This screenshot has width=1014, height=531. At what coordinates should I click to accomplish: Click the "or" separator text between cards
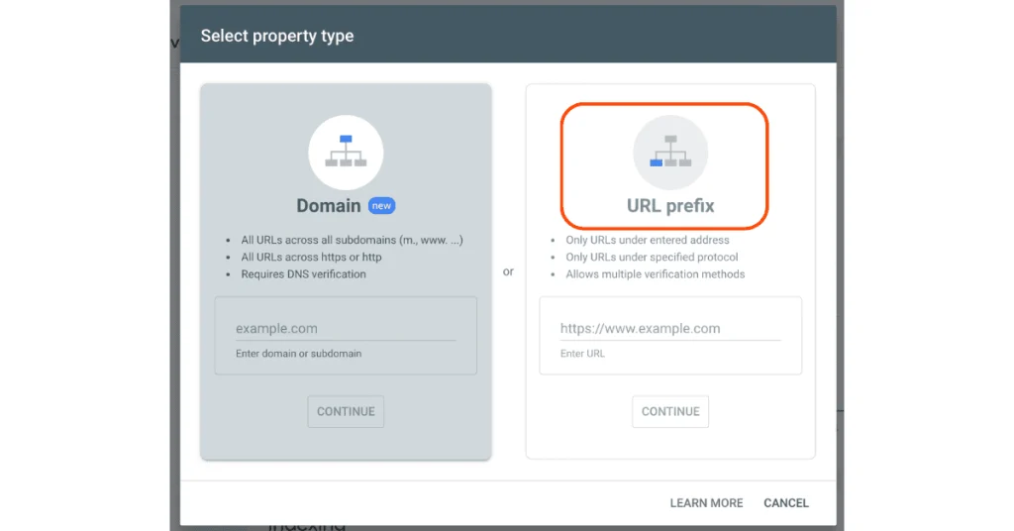point(508,271)
